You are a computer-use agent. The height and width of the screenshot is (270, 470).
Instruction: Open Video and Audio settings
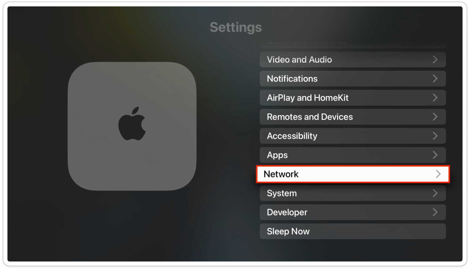(x=353, y=60)
